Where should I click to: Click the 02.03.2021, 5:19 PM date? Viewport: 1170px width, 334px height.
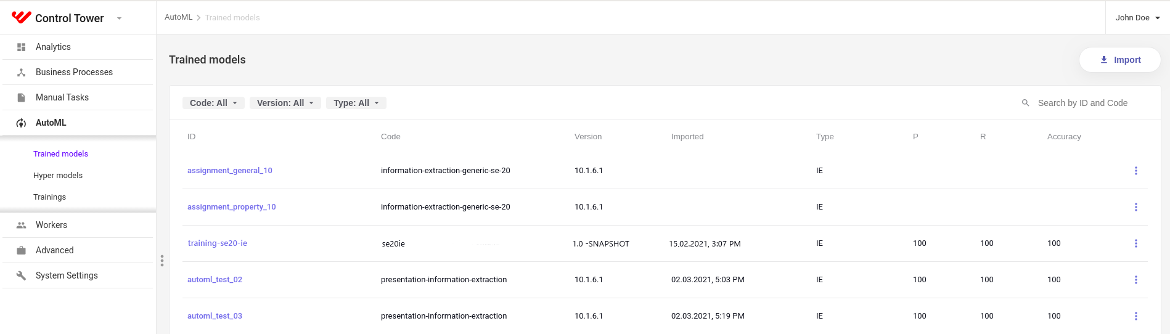pyautogui.click(x=708, y=316)
